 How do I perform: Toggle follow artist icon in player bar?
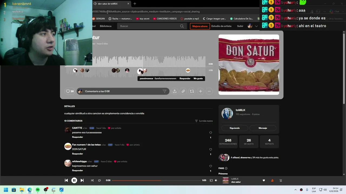coord(272,181)
